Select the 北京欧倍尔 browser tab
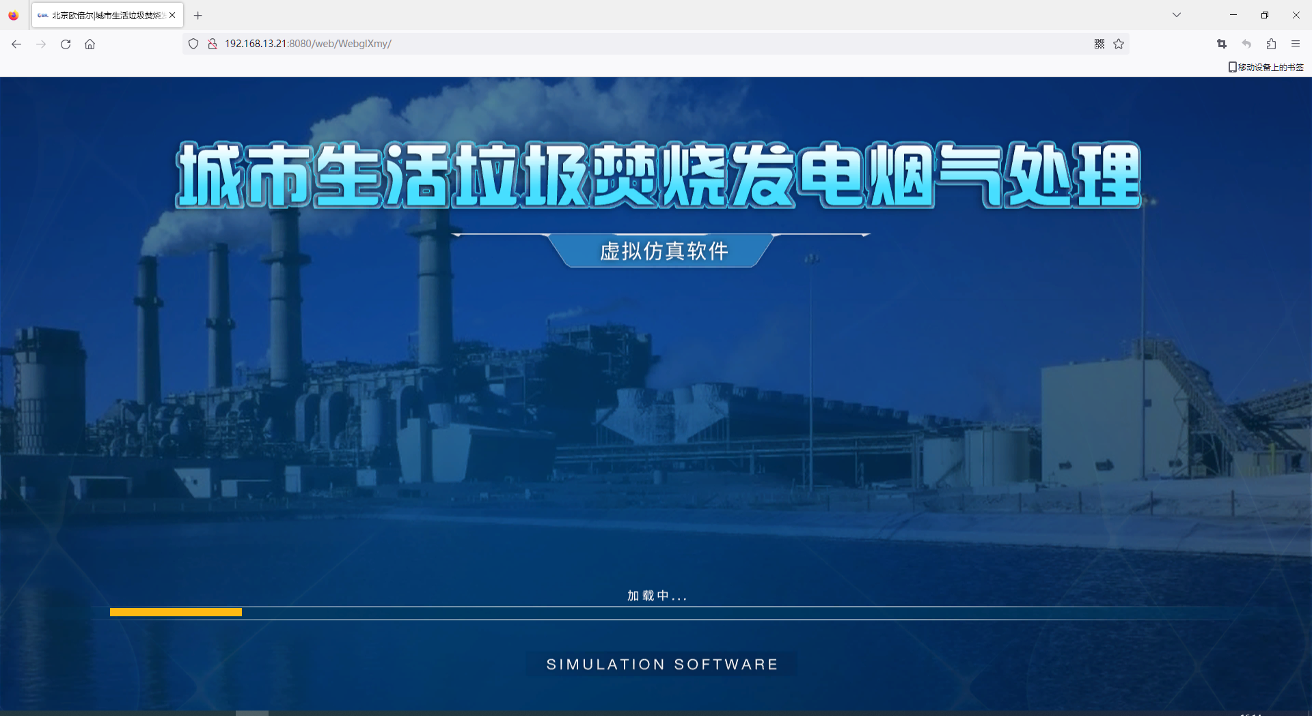Viewport: 1312px width, 716px height. 102,15
